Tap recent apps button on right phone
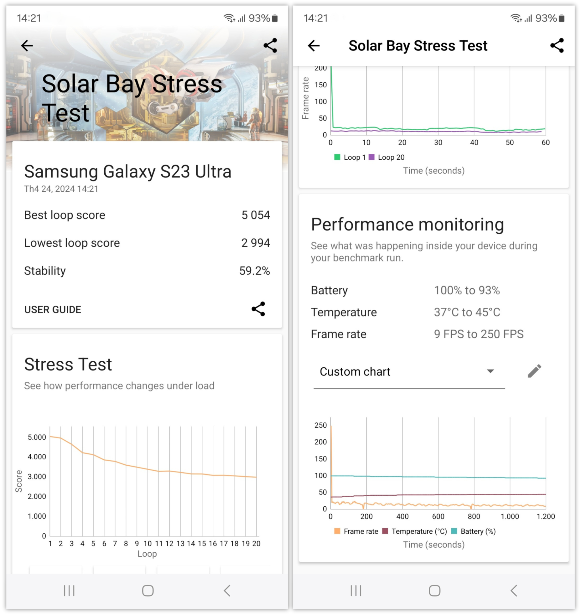Image resolution: width=581 pixels, height=615 pixels. click(356, 591)
